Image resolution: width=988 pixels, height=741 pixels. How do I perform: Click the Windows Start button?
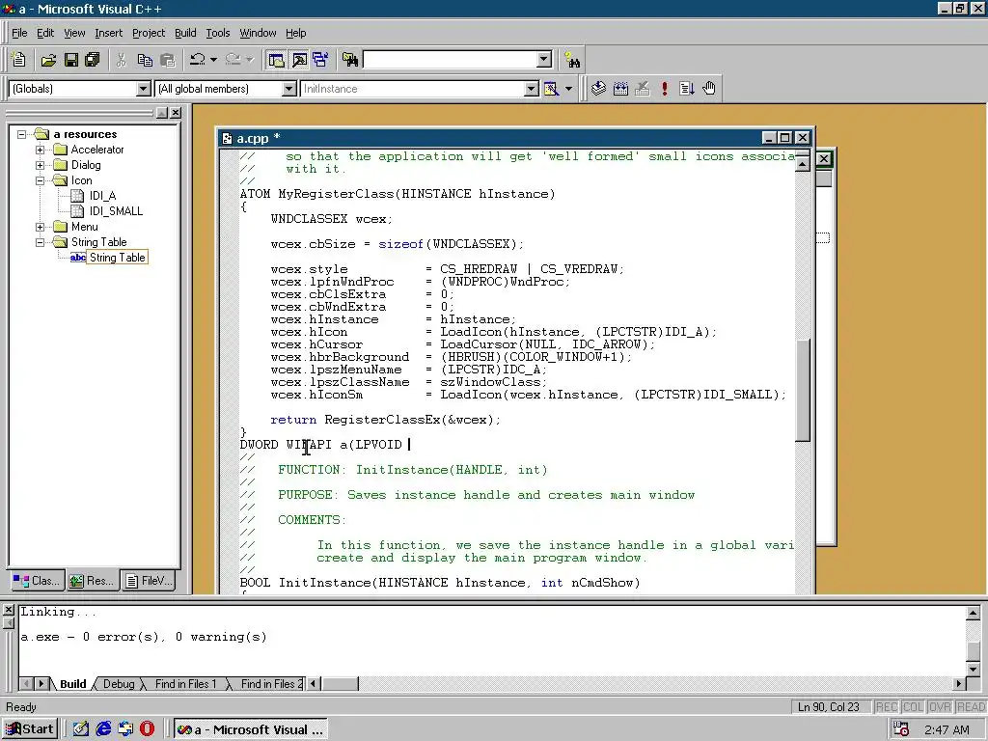click(x=30, y=729)
